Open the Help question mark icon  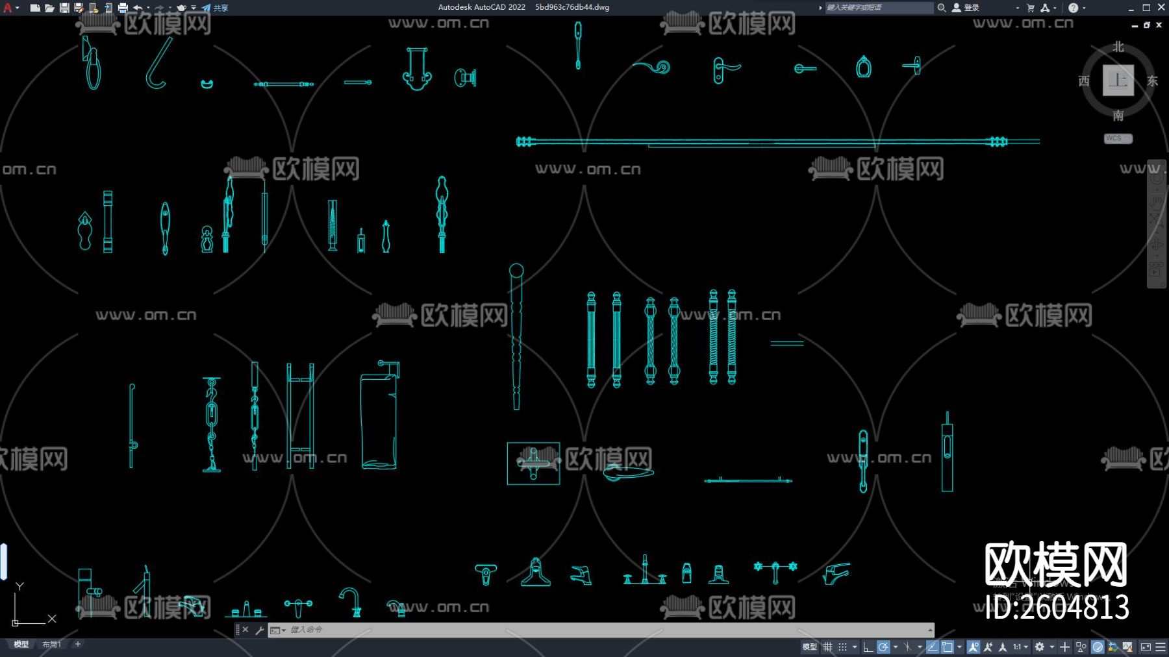pyautogui.click(x=1073, y=8)
